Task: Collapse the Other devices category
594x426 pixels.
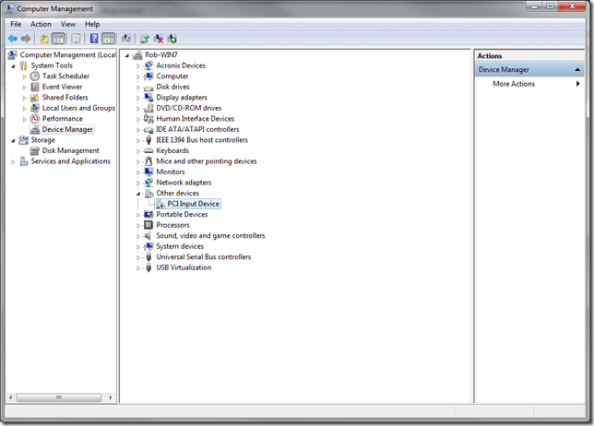Action: 138,194
